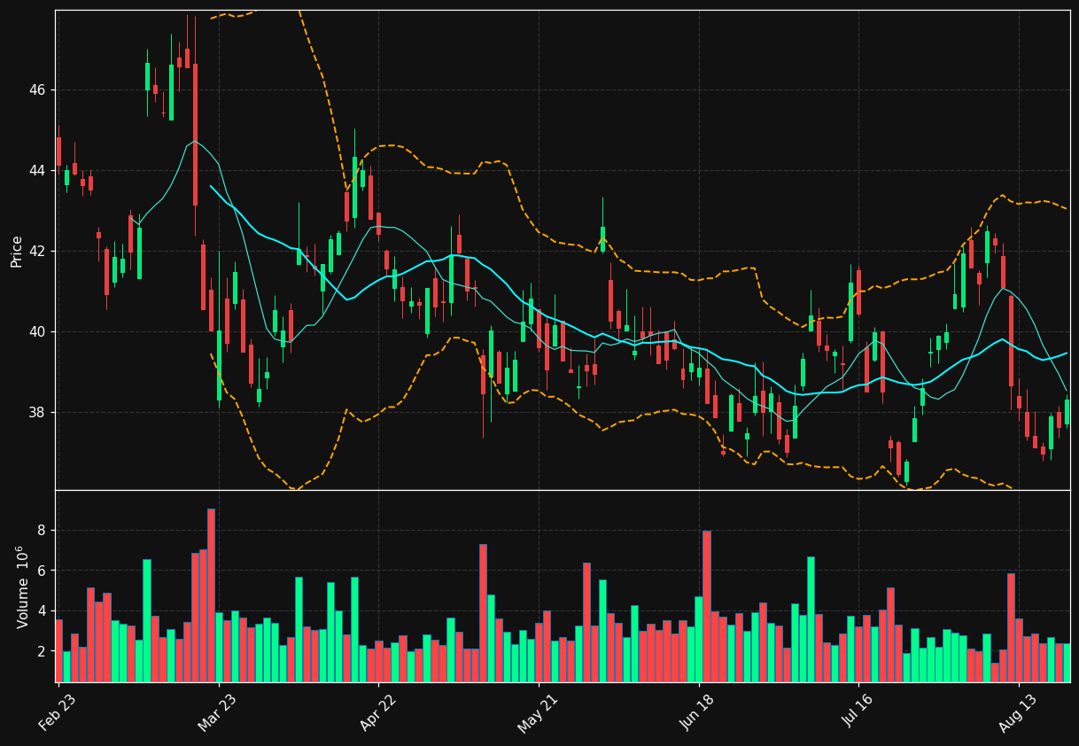Click the "Feb 23" date label
1079x746 pixels.
[x=57, y=712]
